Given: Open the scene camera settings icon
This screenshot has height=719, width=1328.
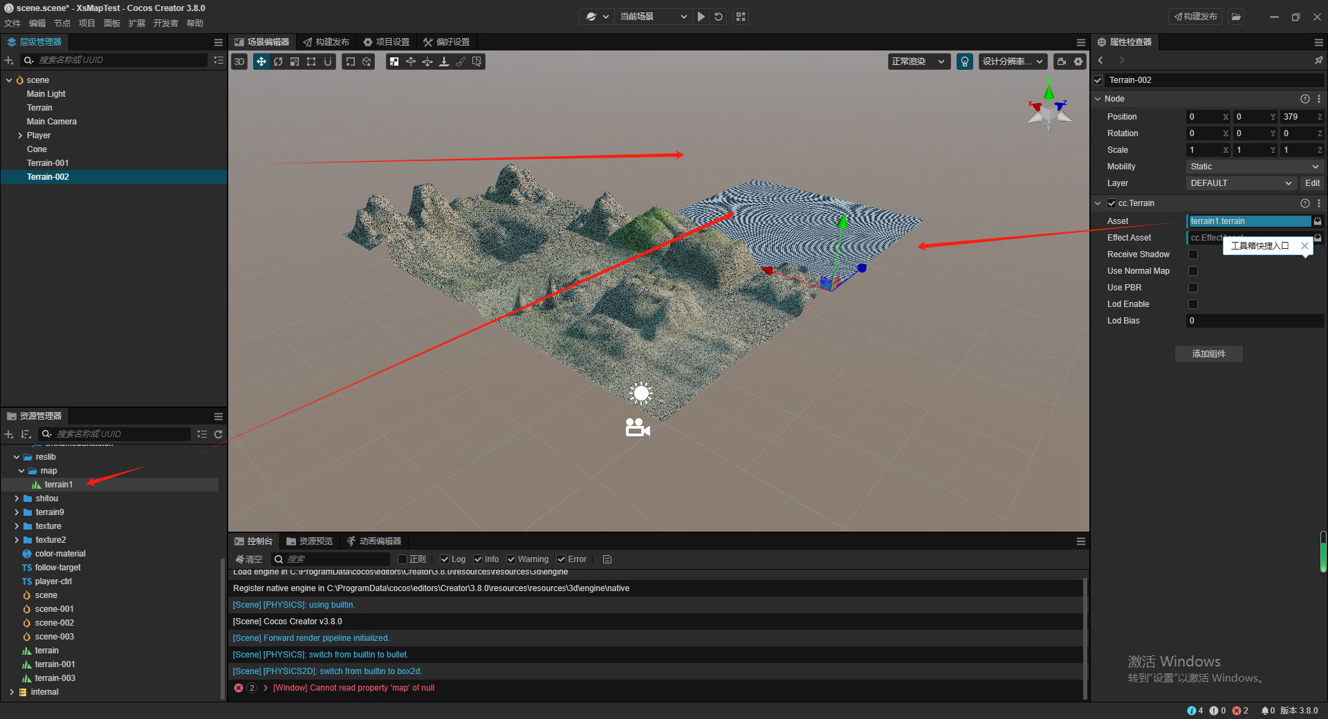Looking at the screenshot, I should 1062,62.
